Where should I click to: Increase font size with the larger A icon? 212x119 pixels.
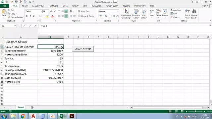[51, 11]
